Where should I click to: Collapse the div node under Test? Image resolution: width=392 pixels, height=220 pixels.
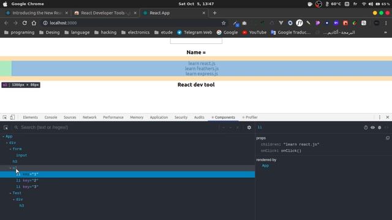pos(14,199)
